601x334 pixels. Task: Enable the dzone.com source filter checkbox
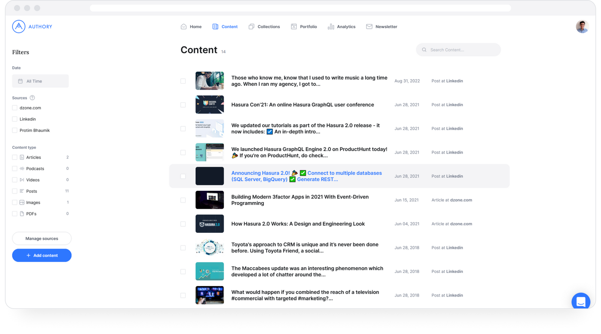(x=15, y=108)
